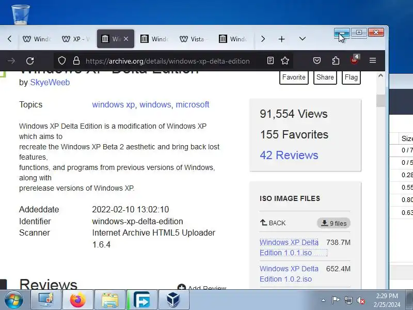Save page to Pocket
Image resolution: width=413 pixels, height=310 pixels.
317,61
